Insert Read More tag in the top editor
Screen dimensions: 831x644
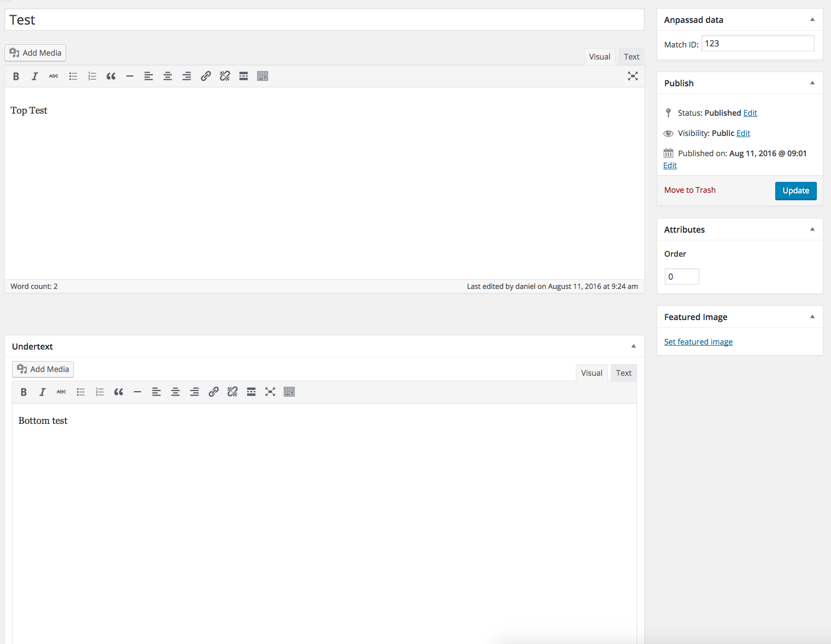click(244, 76)
